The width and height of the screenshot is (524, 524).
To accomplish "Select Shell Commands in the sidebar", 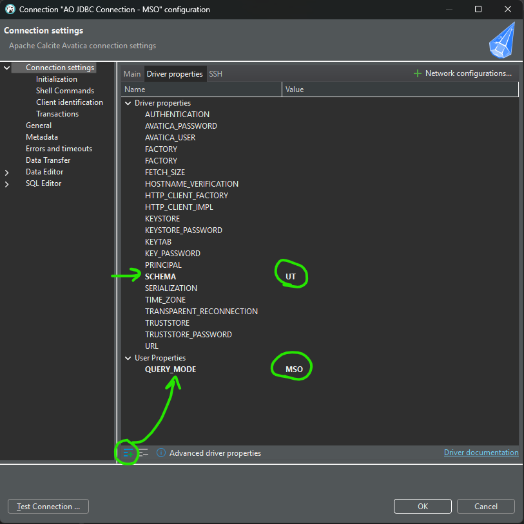I will pos(65,91).
